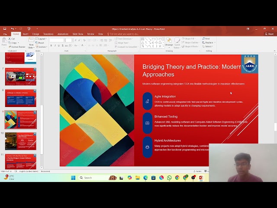Switch to the Insert tab
277x208 pixels.
tap(26, 34)
